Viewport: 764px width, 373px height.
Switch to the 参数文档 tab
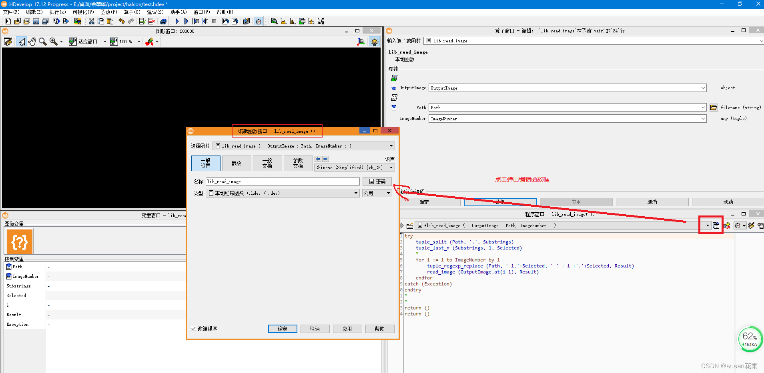click(298, 163)
